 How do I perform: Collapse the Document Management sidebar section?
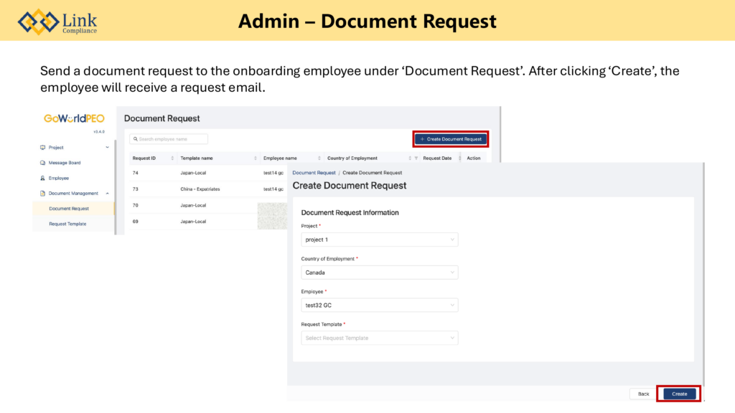(x=107, y=194)
